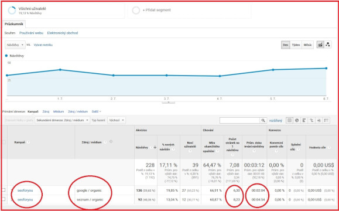Switch to the performance bar view icon
Viewport: 339px width, 211px height.
(304, 120)
